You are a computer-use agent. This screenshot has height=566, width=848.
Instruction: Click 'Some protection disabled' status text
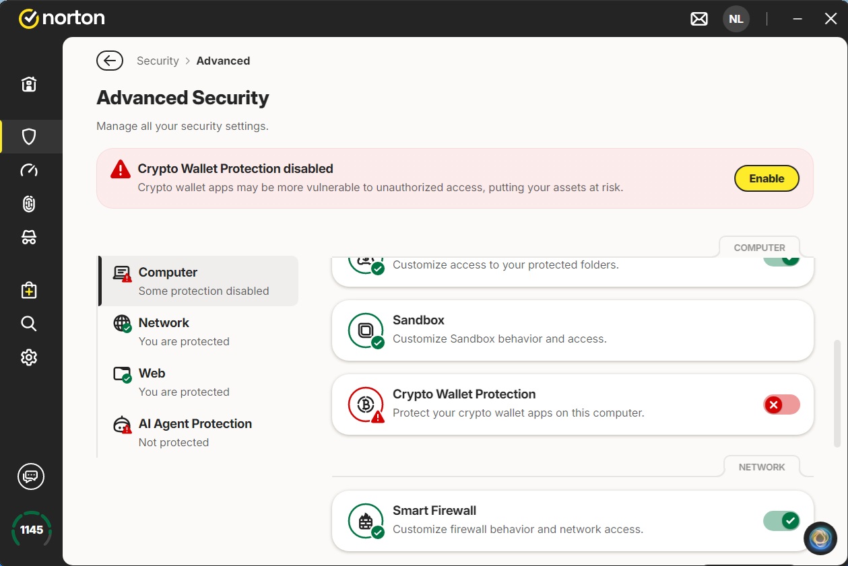point(203,291)
